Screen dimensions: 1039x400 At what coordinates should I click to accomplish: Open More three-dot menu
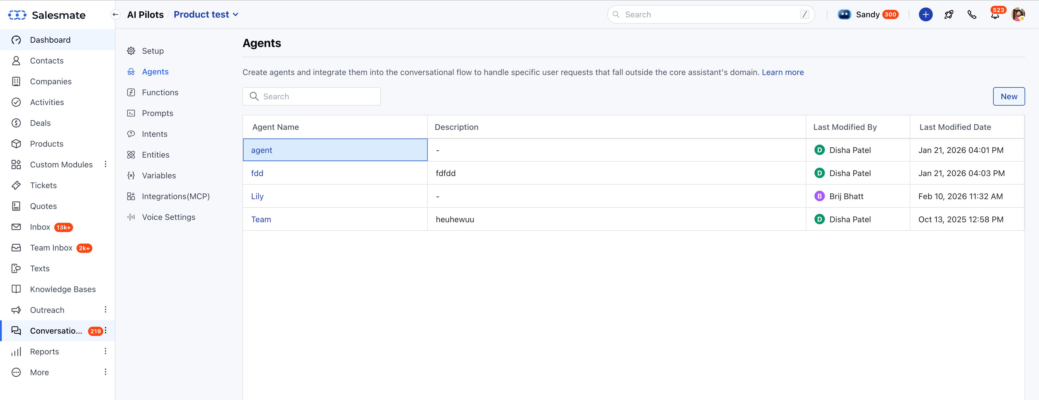coord(106,372)
